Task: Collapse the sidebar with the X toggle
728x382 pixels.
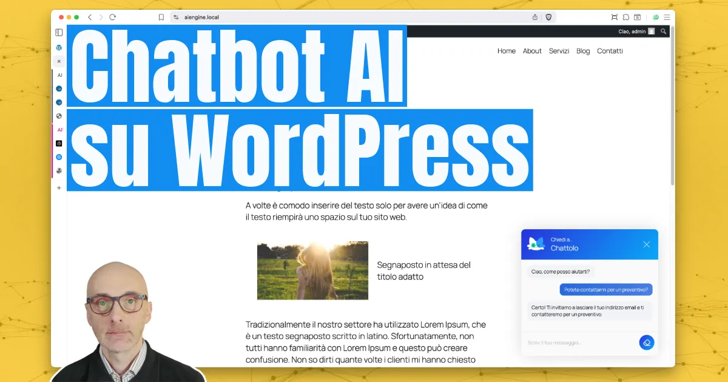Action: pyautogui.click(x=58, y=61)
